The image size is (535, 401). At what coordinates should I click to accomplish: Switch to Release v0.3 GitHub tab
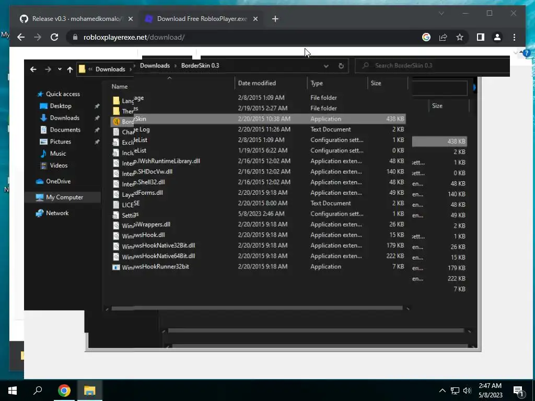tap(76, 19)
